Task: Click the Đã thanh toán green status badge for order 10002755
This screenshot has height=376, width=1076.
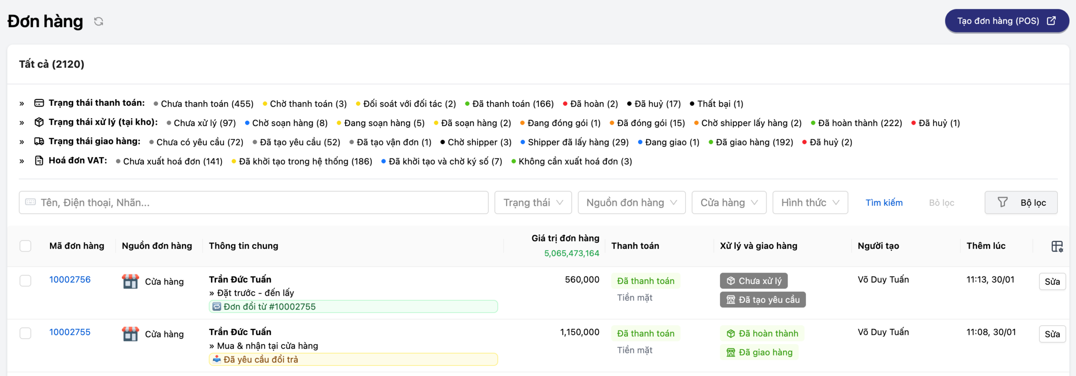Action: 646,334
